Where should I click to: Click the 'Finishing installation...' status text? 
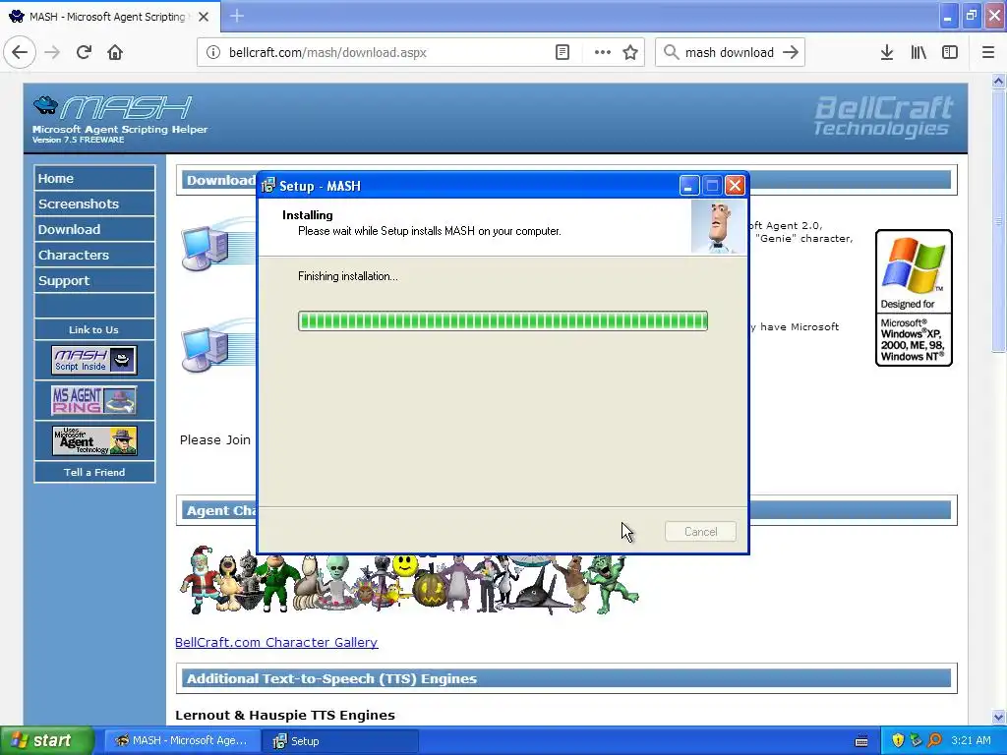(x=348, y=276)
